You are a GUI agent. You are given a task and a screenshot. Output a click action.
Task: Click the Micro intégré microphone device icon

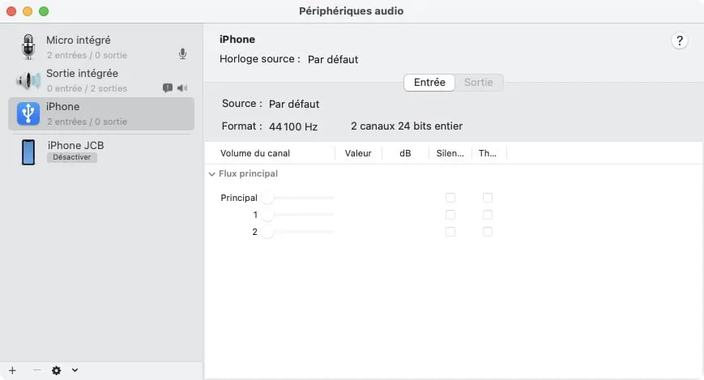coord(28,47)
